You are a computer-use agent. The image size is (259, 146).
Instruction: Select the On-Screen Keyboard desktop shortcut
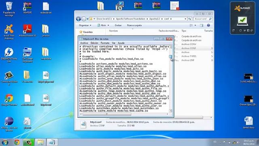28,55
